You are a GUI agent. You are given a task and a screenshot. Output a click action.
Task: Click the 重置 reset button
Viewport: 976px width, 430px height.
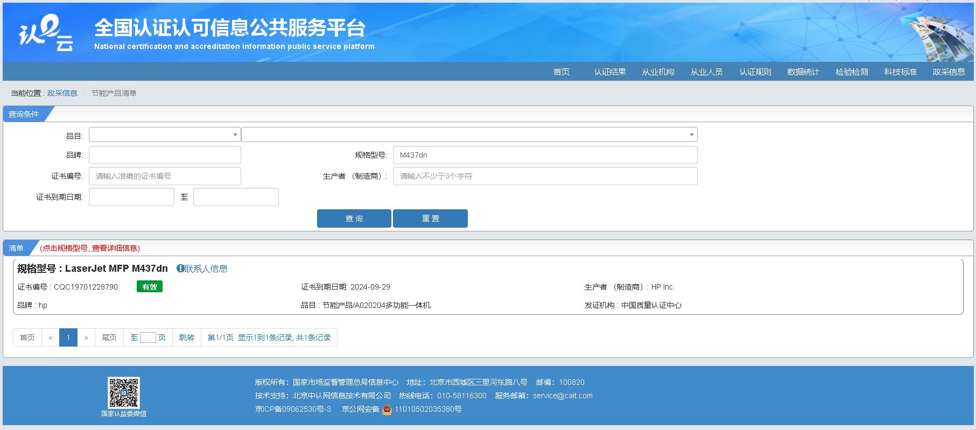431,218
